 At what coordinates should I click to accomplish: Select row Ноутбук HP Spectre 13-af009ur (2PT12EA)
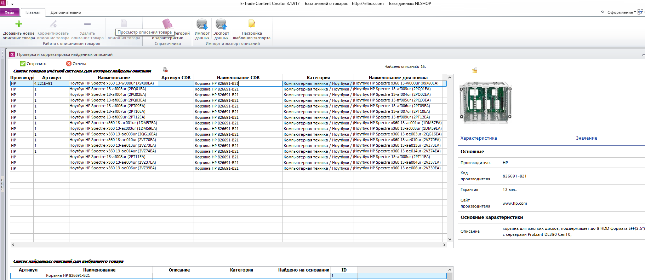tap(228, 117)
